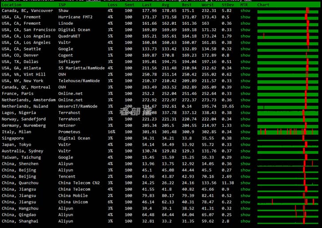Screen dimensions: 322x228
Task: Open show link for Vint Hill OVH
Action: pyautogui.click(x=245, y=74)
